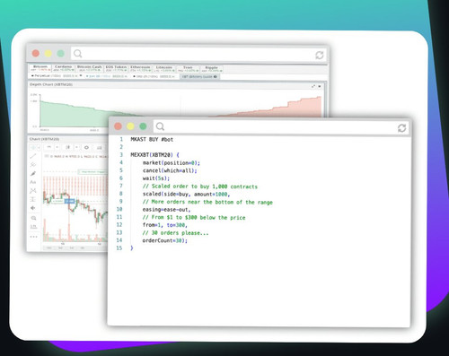Click the indicators icon in chart toolbar
This screenshot has height=356, width=449.
pos(100,147)
